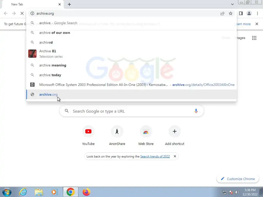263x197 pixels.
Task: Start voice search with microphone icon
Action: tap(196, 111)
